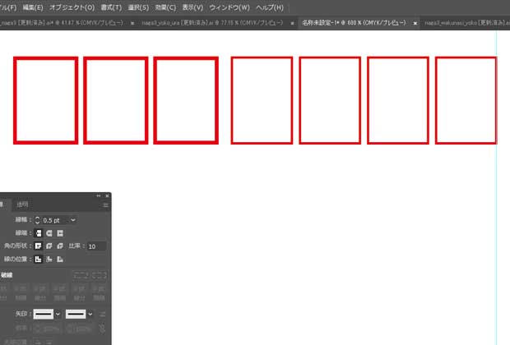Select the butt cap icon
Viewport: 510px width, 345px height.
(38, 233)
